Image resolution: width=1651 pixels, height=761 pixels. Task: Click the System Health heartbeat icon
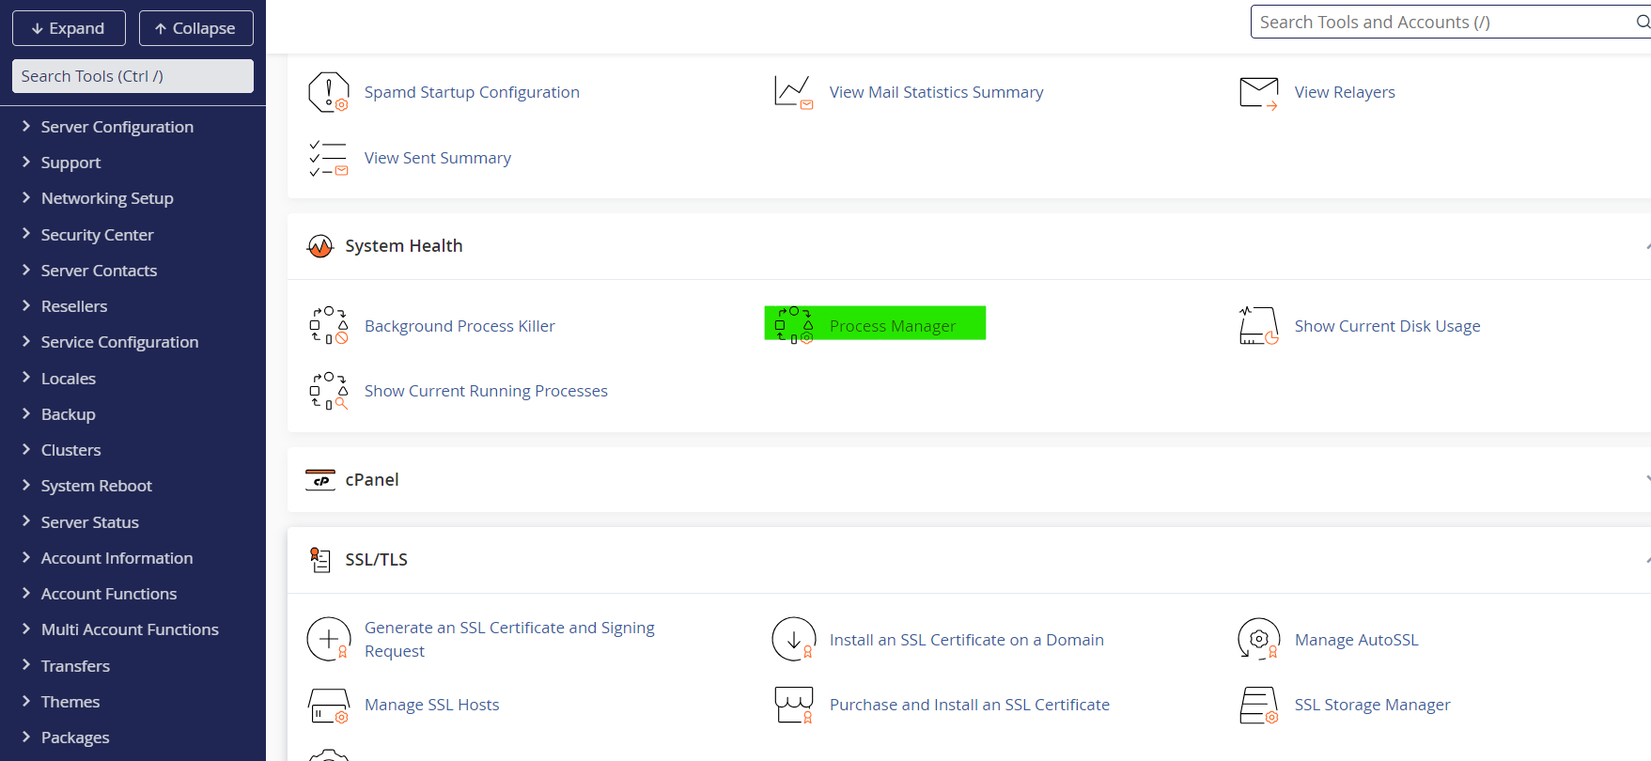click(320, 246)
